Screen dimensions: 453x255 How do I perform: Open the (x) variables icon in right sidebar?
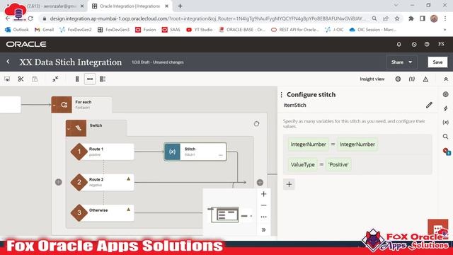point(445,123)
